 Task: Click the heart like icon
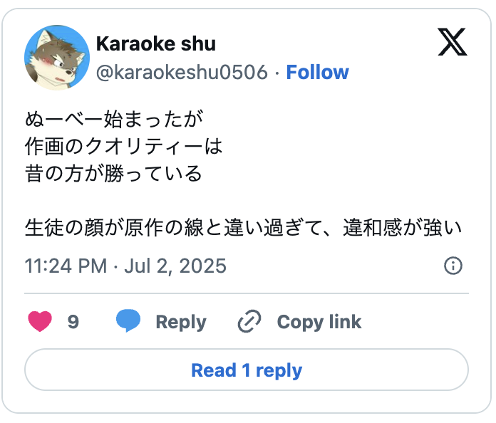coord(41,322)
